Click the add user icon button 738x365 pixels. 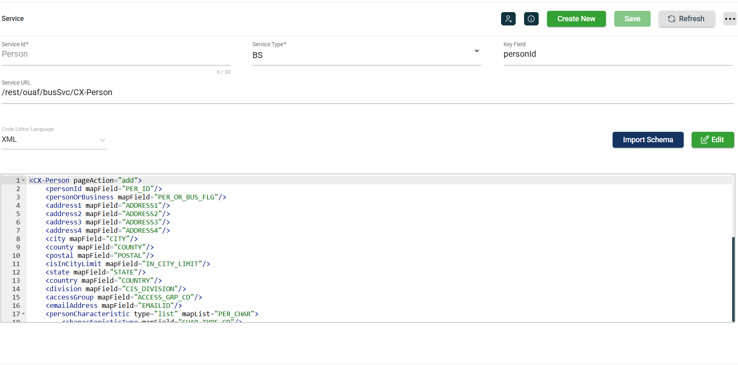pos(508,19)
